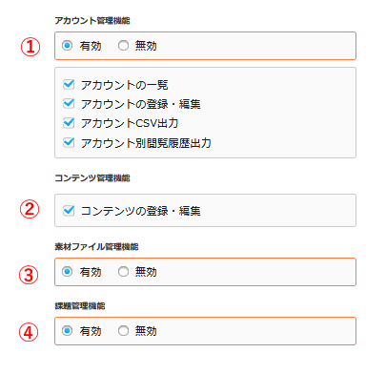Click the アカウント別閲覧履歴出力 label text
Viewport: 386px width, 374px height.
point(146,143)
